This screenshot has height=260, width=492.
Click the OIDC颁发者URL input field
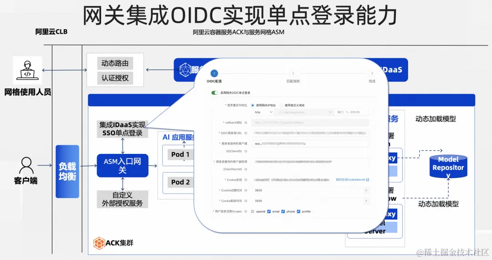[x=310, y=133]
